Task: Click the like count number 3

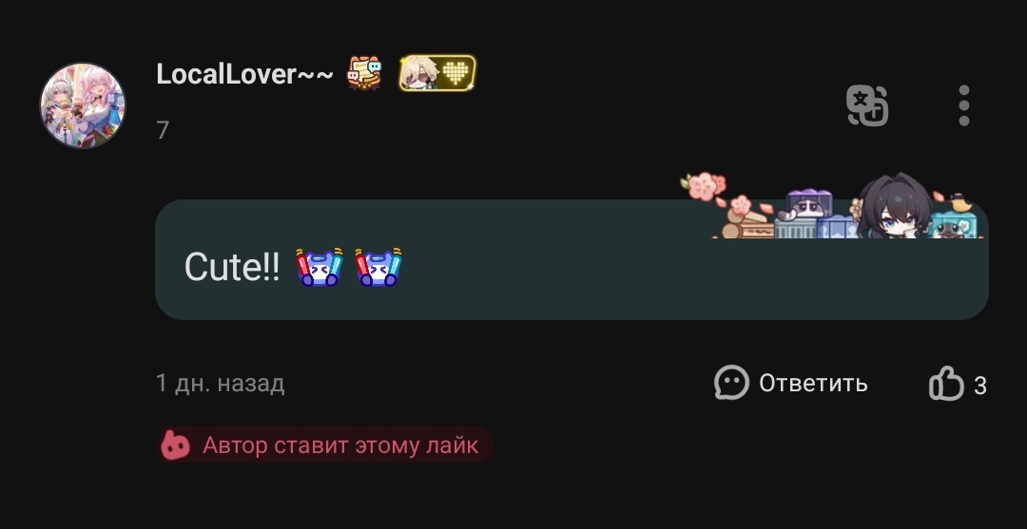Action: (979, 386)
